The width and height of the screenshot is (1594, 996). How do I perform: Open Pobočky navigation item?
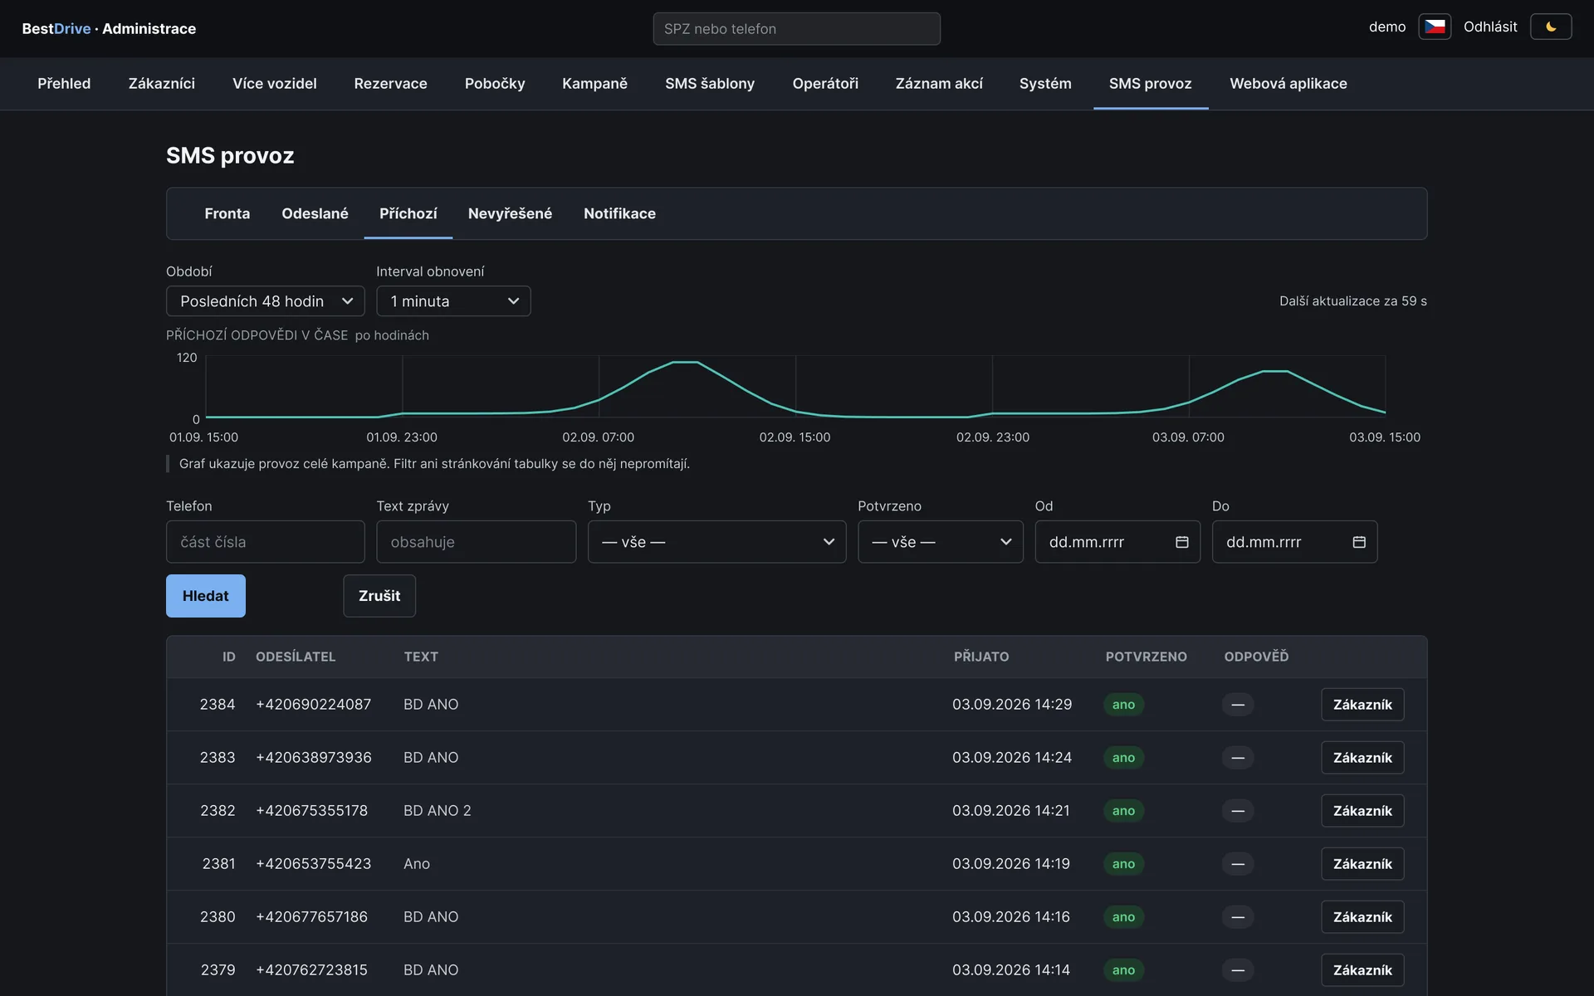coord(495,84)
